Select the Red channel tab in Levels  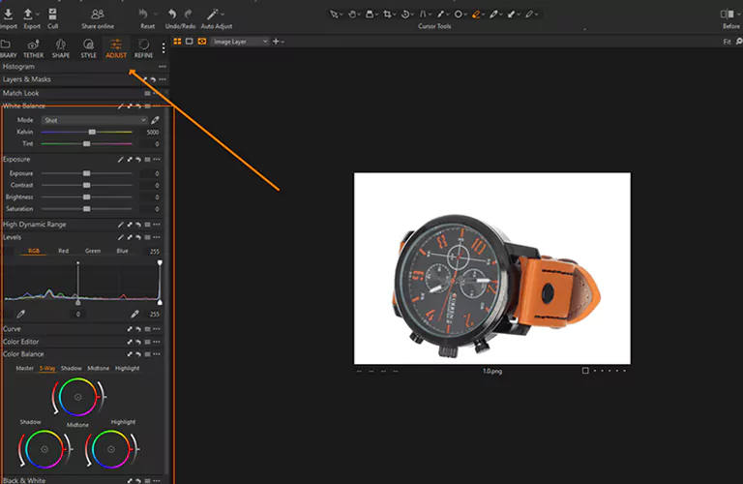(x=64, y=251)
